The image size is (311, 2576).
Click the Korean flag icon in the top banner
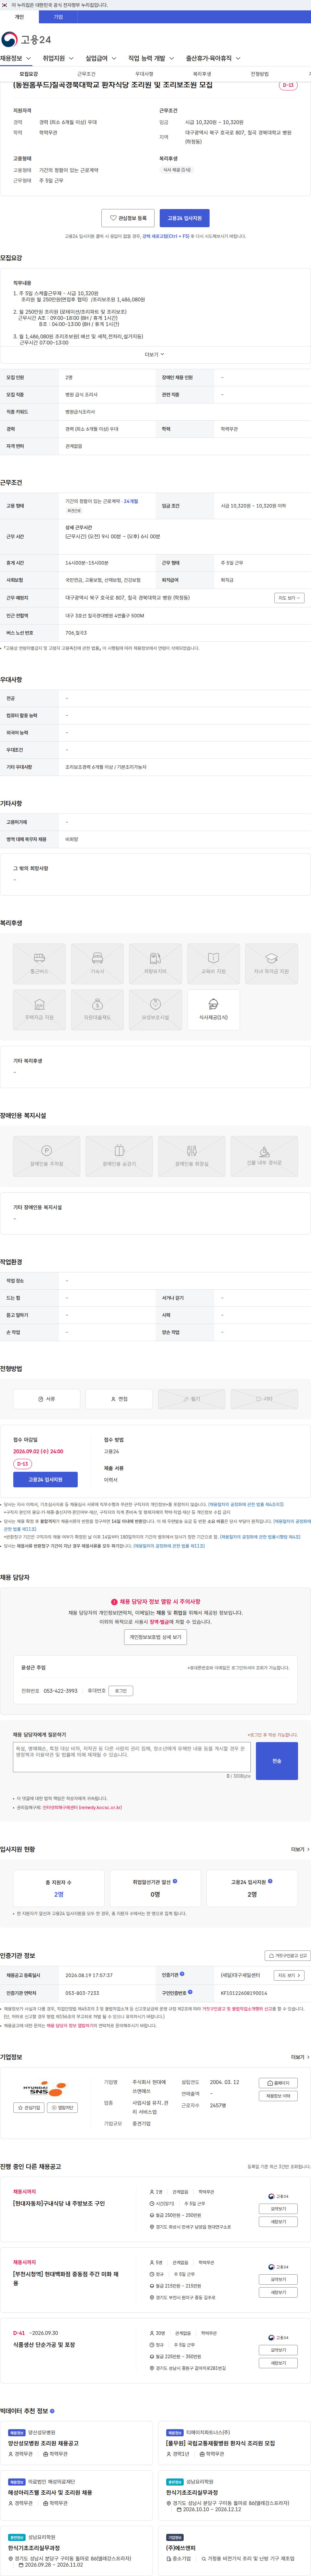4,5
